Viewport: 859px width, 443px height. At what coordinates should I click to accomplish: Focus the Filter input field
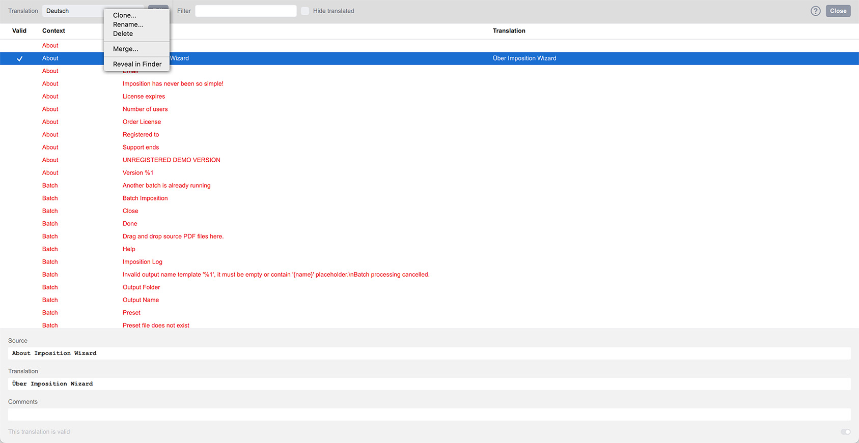[245, 11]
